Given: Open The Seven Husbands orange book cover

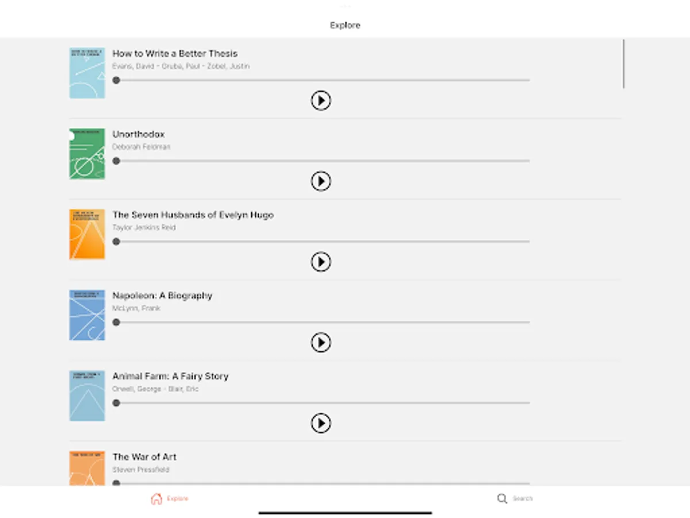Looking at the screenshot, I should point(87,234).
